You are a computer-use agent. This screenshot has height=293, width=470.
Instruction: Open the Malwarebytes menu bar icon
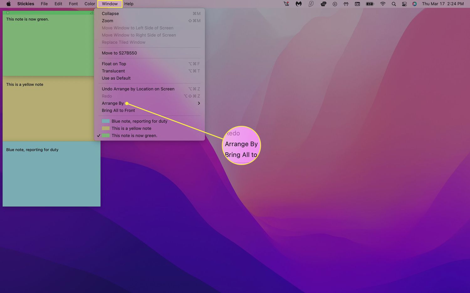coord(299,4)
